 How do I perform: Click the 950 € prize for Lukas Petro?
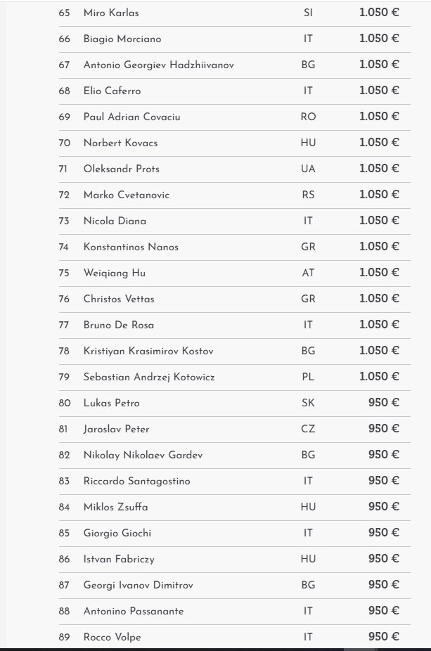pos(384,403)
